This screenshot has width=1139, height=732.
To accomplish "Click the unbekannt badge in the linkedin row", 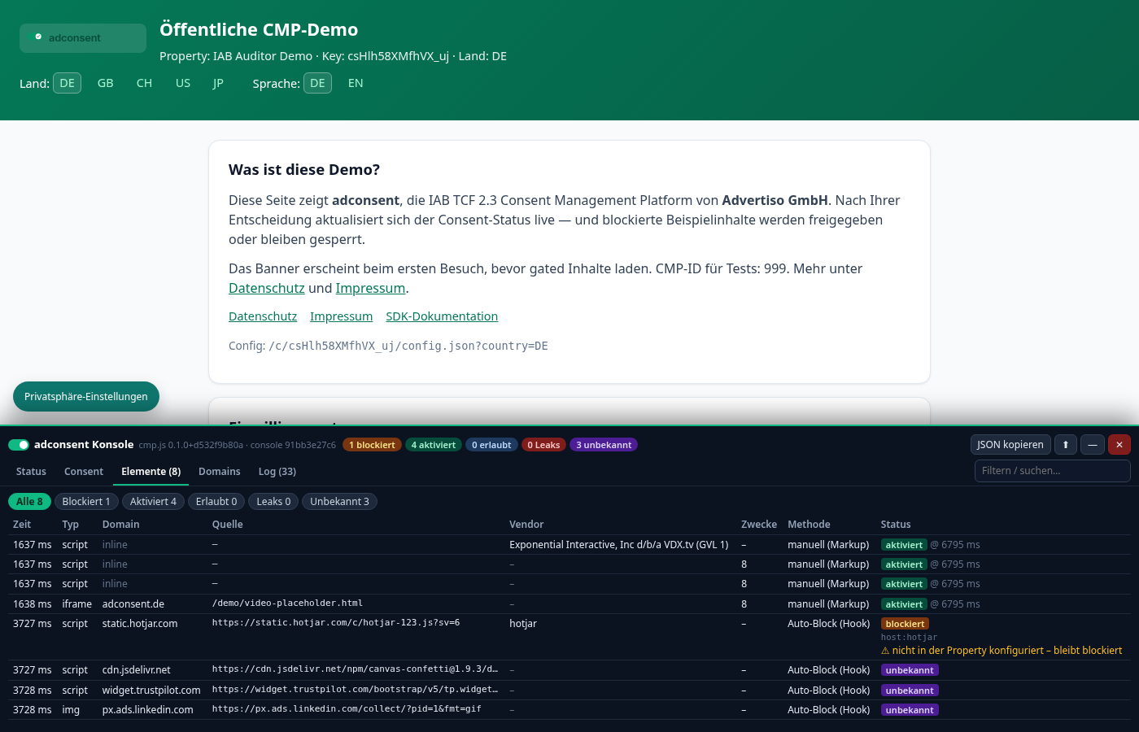I will pos(910,710).
